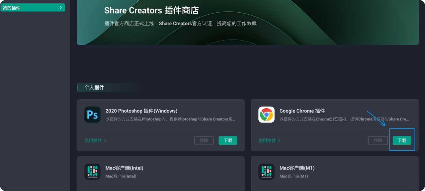Click the Share Creators 插件商店 banner title
This screenshot has height=191, width=425.
[x=151, y=10]
